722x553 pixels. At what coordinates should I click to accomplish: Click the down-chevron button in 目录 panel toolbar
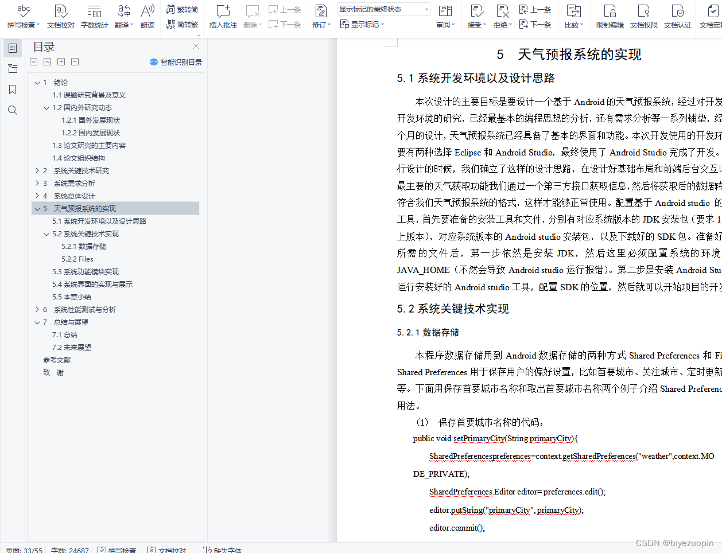pos(33,61)
